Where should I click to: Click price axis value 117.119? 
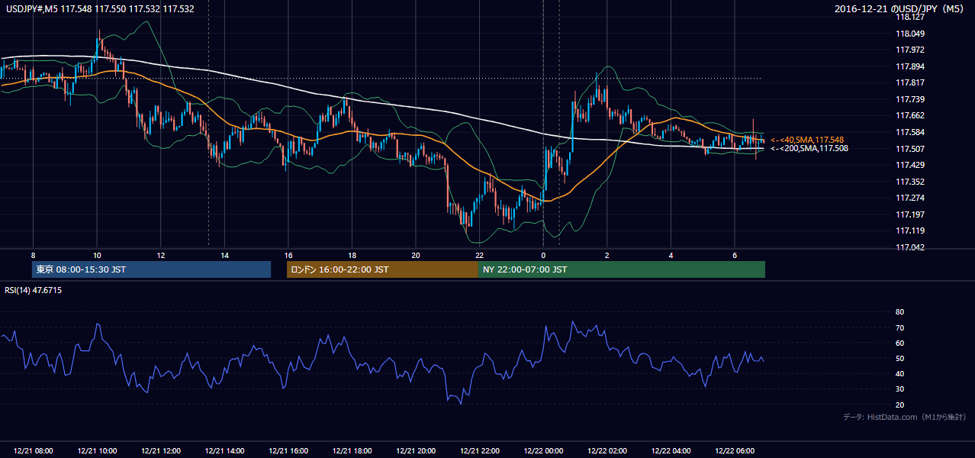point(909,231)
